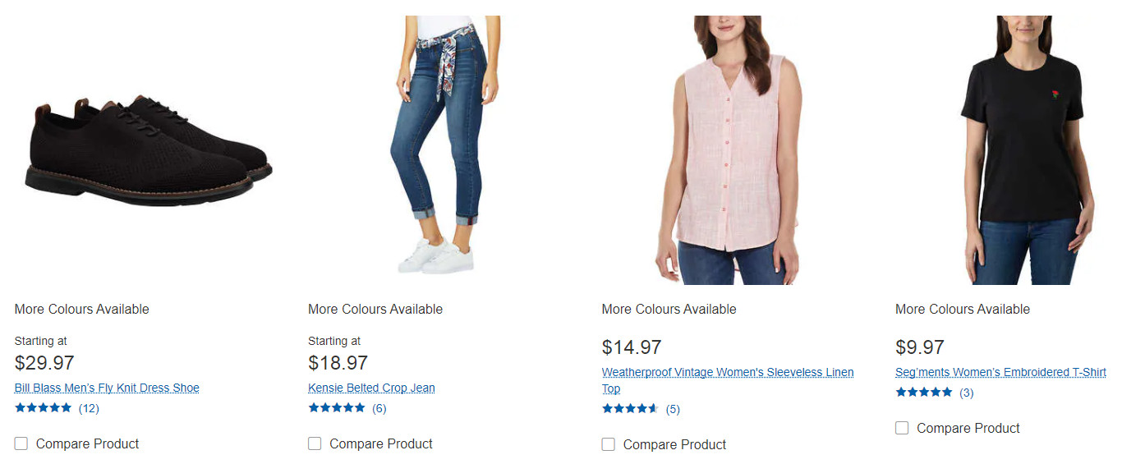The width and height of the screenshot is (1122, 464).
Task: Click the crop jean product image
Action: (x=439, y=148)
